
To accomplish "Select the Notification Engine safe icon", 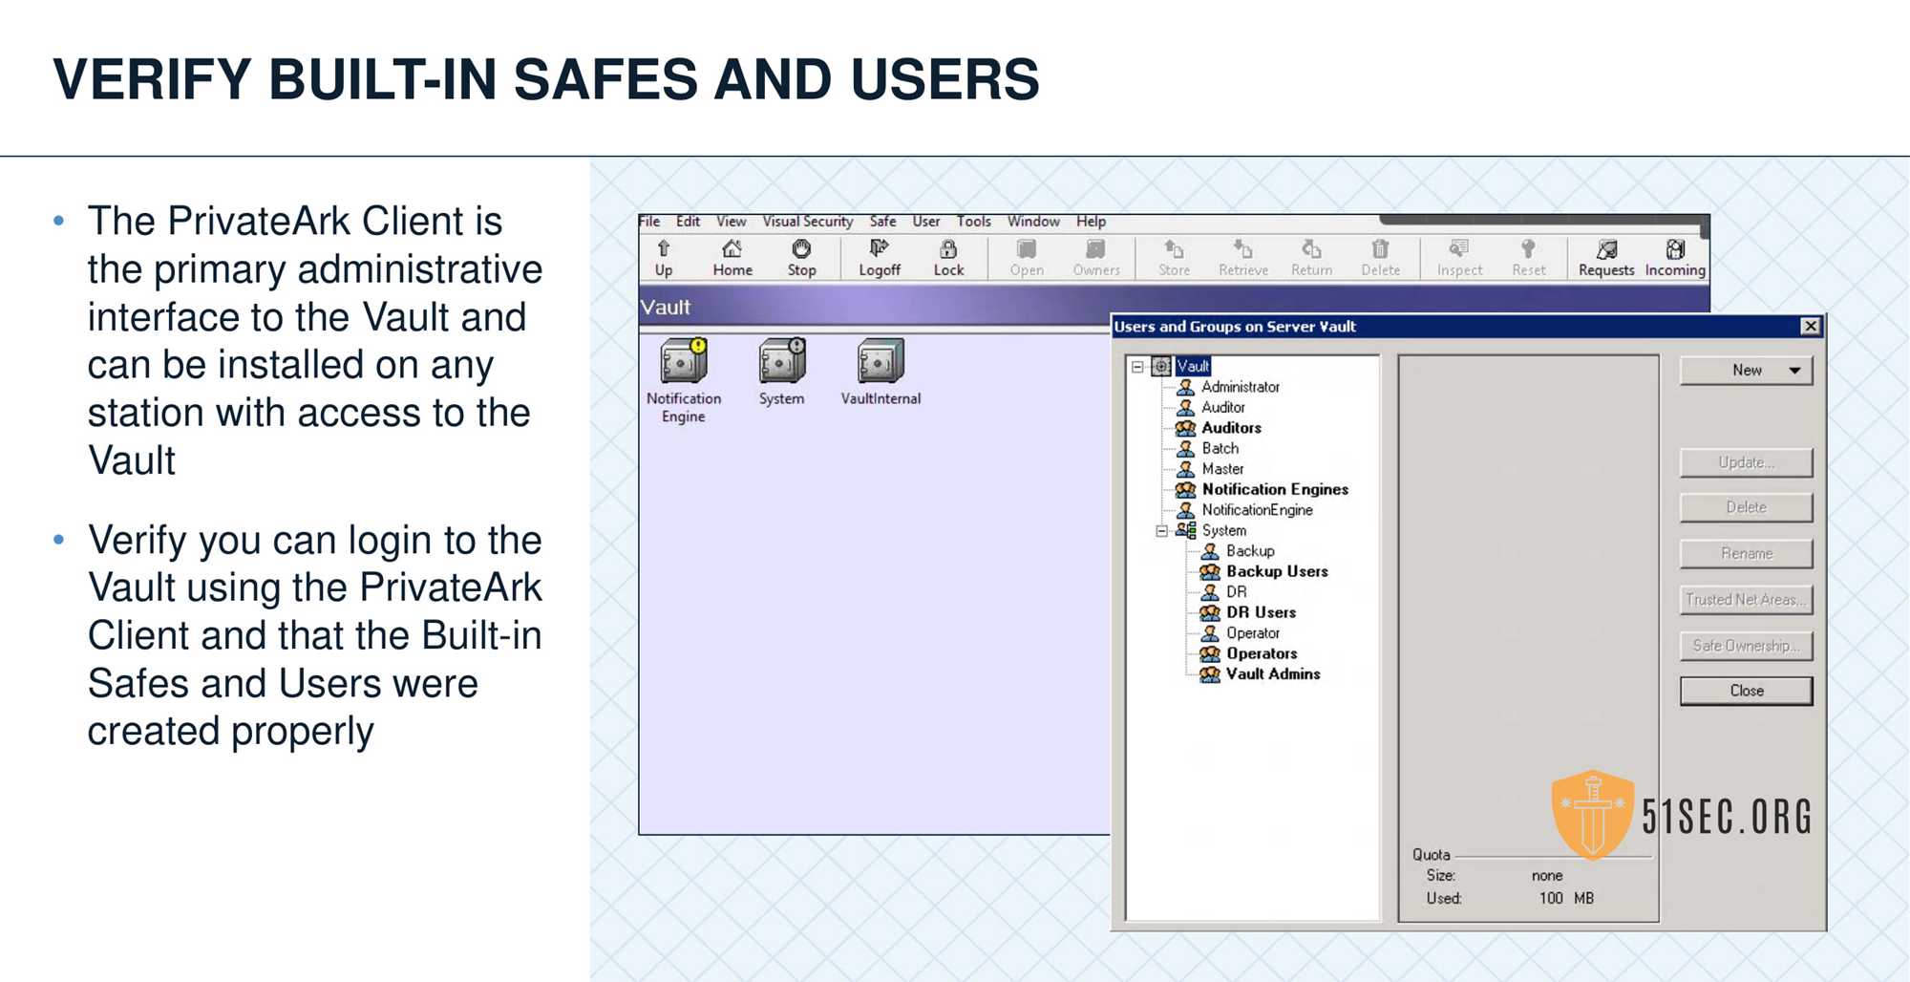I will pyautogui.click(x=684, y=362).
